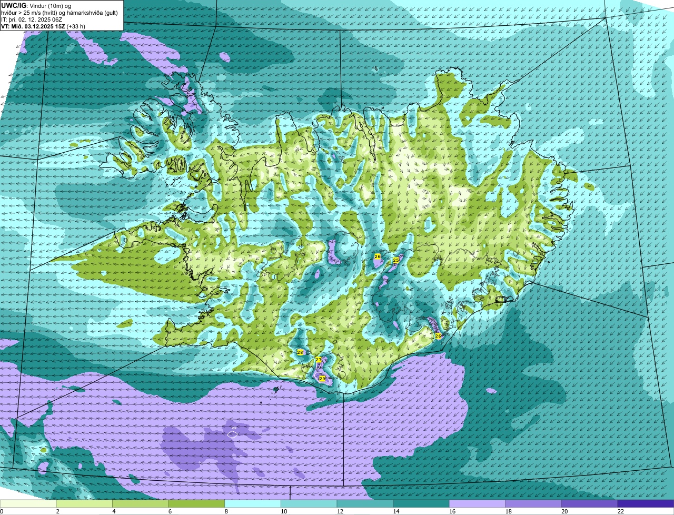
Task: Select the 6–8 m/s olive green legend swatch
Action: (x=196, y=503)
